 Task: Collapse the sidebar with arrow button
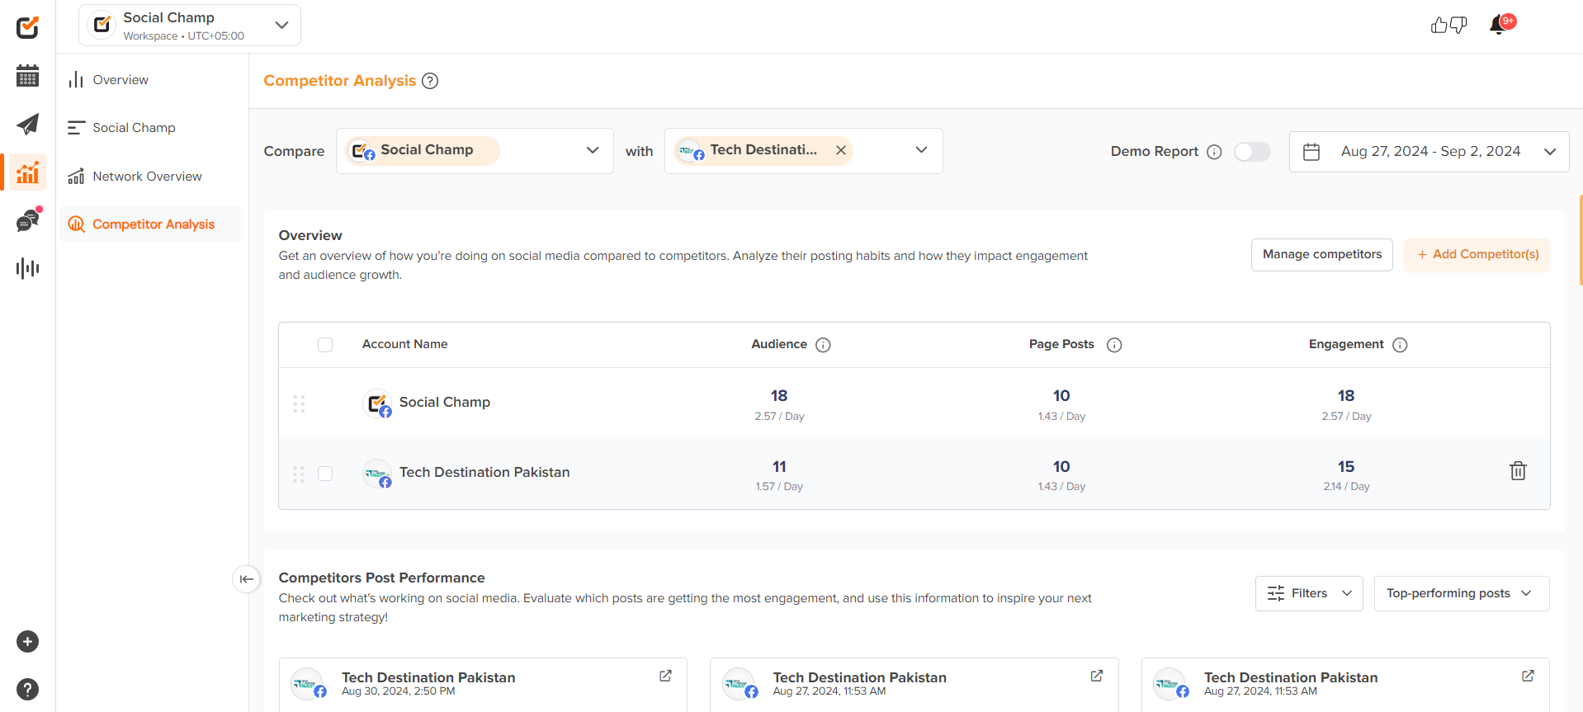[246, 579]
